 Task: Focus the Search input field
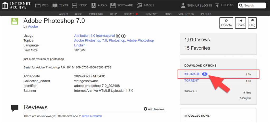tap(252, 6)
